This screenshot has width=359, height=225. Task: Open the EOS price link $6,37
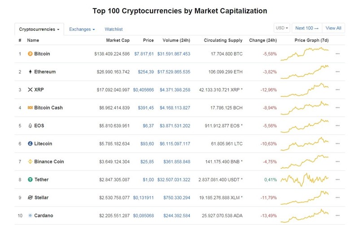(x=148, y=126)
